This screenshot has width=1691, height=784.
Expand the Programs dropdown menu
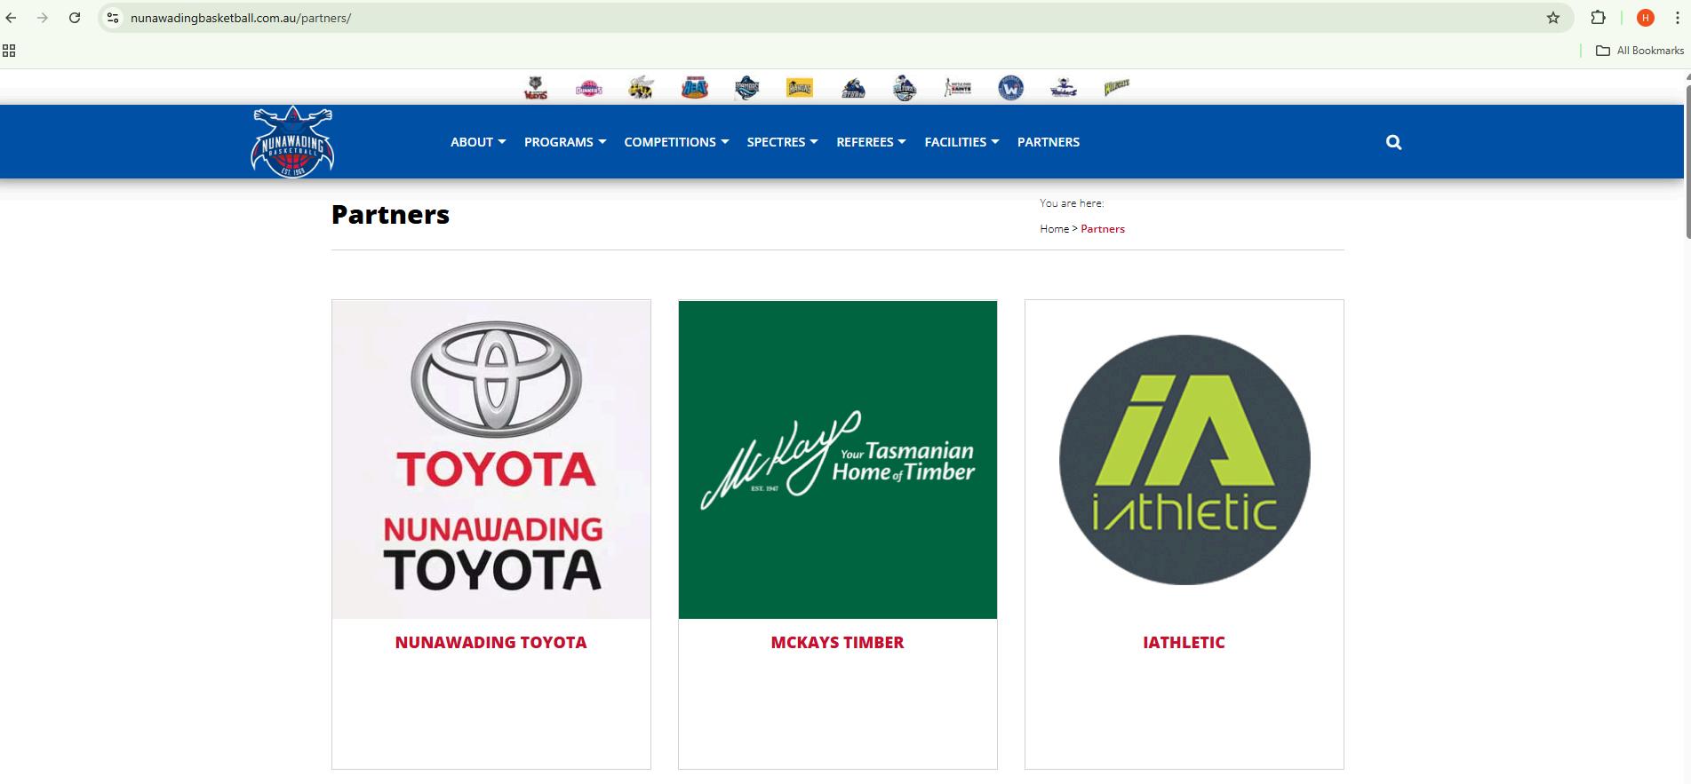click(x=565, y=142)
